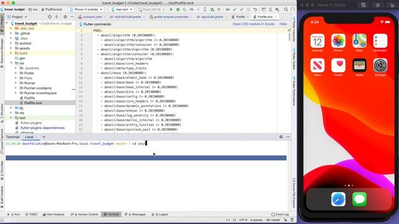Viewport: 399px width, 224px height.
Task: Run the app with the green play icon
Action: point(171,9)
